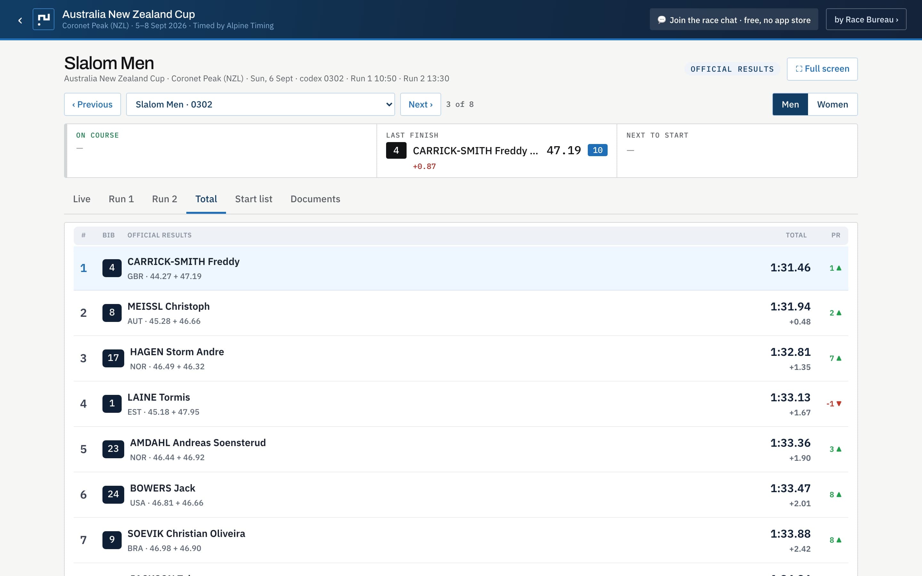Open the by Race Bureau link
Image resolution: width=922 pixels, height=576 pixels.
coord(866,20)
